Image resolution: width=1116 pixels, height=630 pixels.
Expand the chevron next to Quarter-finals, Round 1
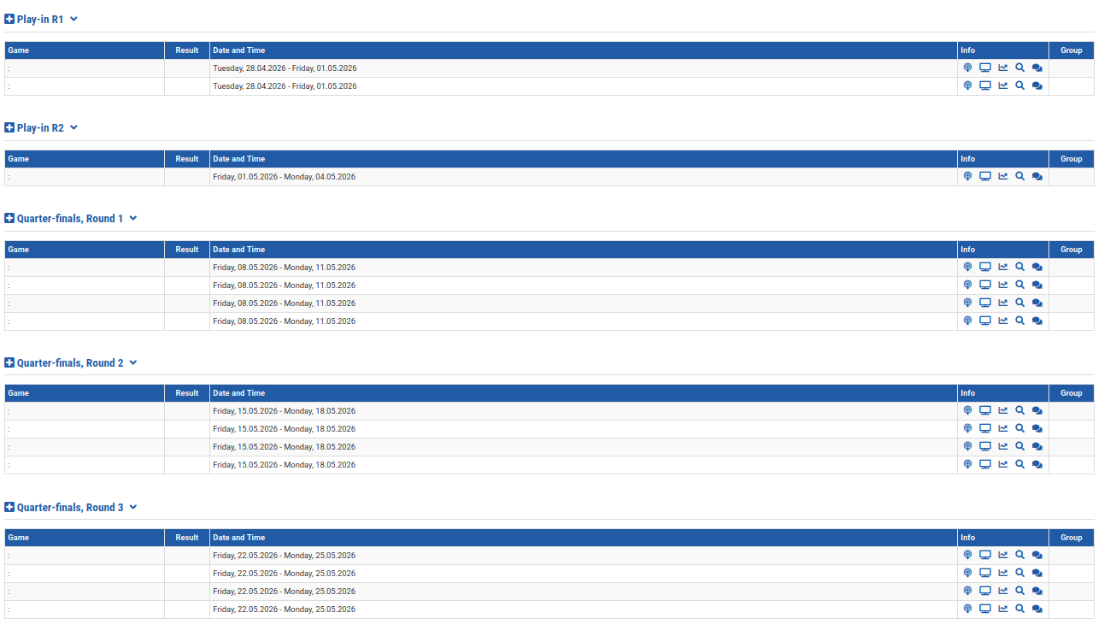pyautogui.click(x=133, y=219)
